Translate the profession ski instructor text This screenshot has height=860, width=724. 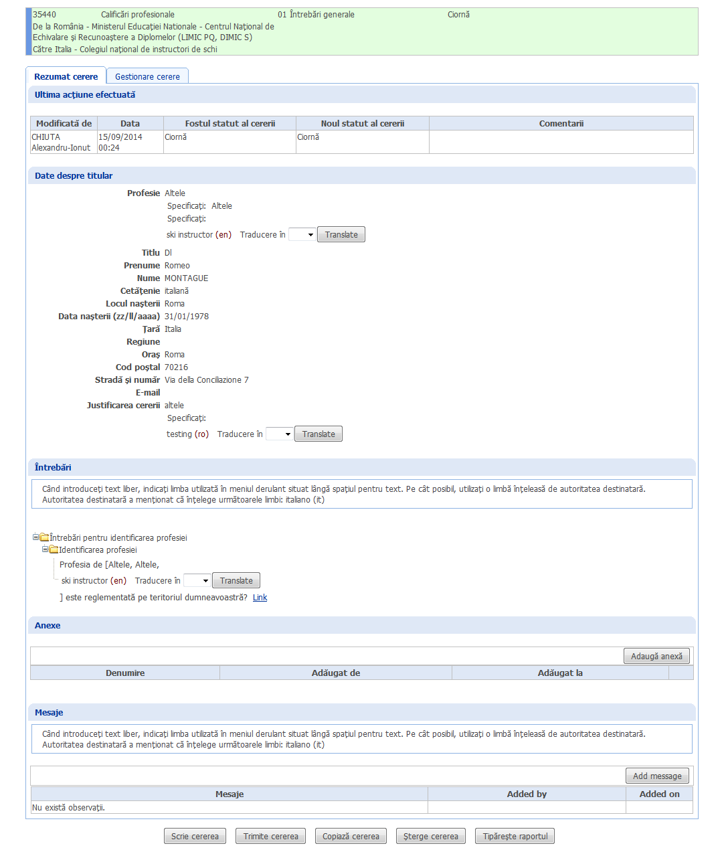341,235
